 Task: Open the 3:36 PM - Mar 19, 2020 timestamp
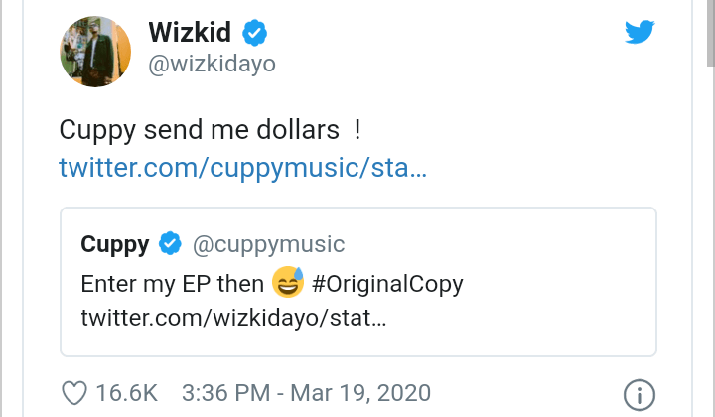pyautogui.click(x=306, y=393)
